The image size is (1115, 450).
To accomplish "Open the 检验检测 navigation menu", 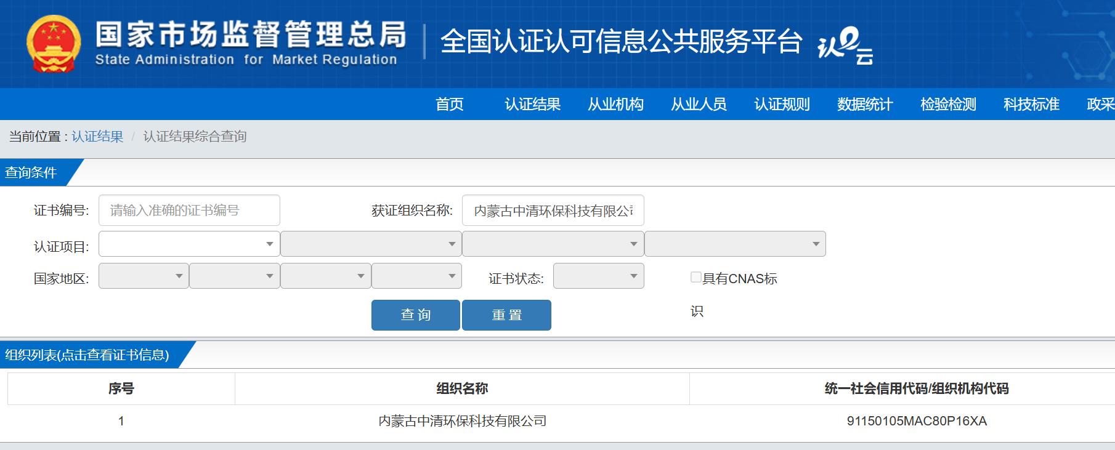I will (x=949, y=104).
